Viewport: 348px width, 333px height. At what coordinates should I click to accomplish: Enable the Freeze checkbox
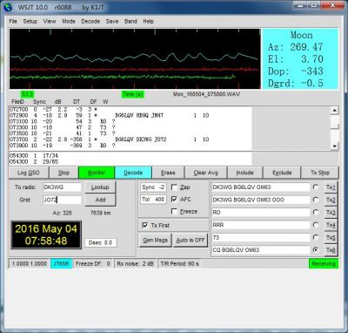click(174, 212)
